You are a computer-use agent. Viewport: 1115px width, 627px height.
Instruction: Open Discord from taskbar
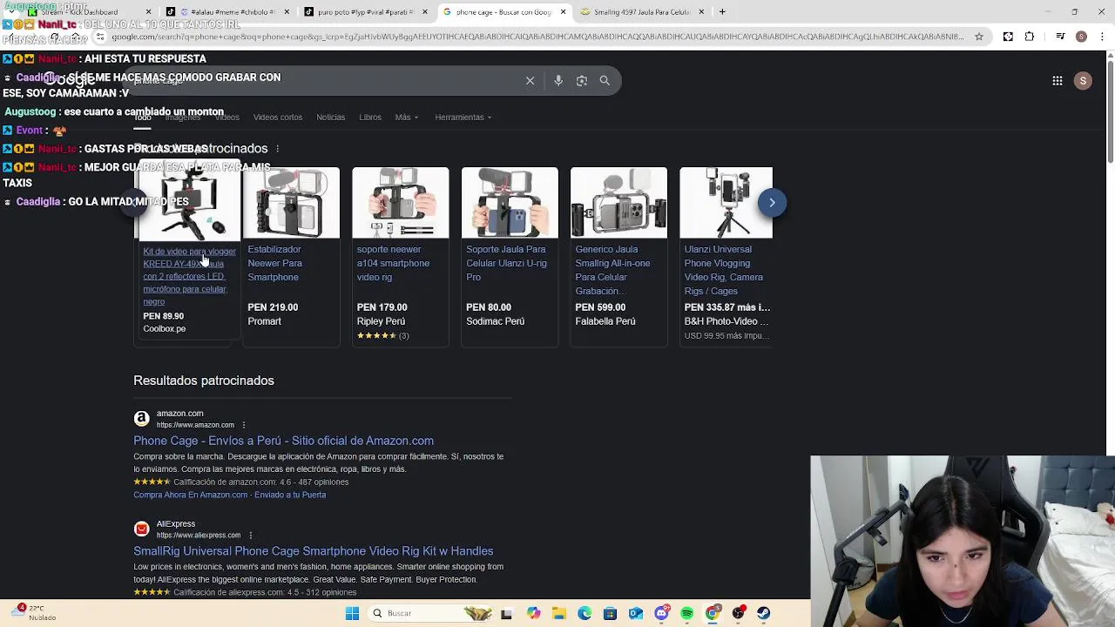point(661,614)
